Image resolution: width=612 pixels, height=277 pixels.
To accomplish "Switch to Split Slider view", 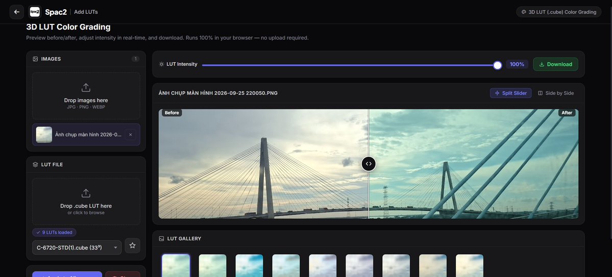I will coord(510,93).
